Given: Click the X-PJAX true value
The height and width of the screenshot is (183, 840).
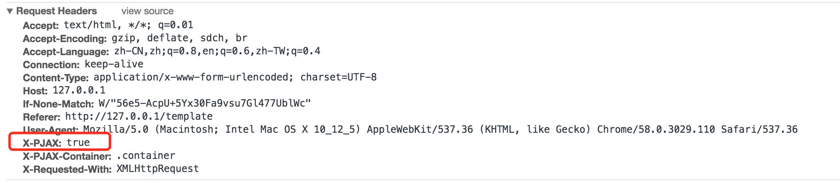Looking at the screenshot, I should pos(78,143).
